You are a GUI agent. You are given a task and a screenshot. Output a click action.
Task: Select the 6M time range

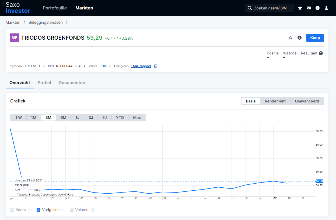(x=63, y=118)
